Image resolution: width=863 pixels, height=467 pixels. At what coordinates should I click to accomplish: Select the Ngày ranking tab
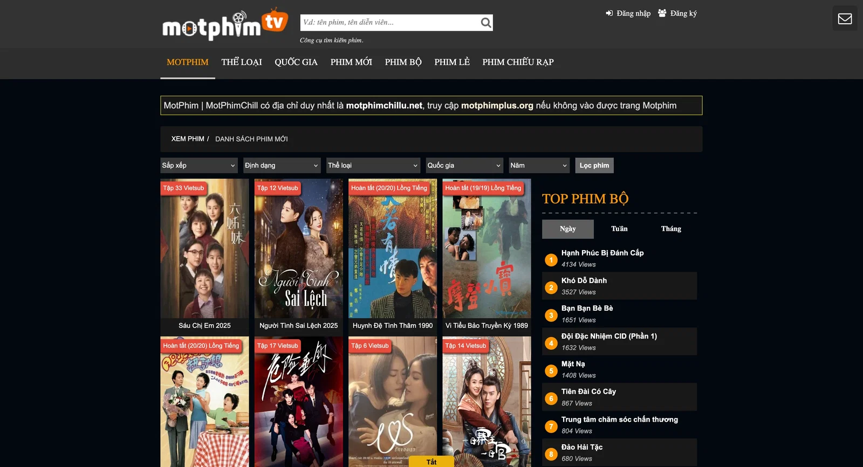pyautogui.click(x=567, y=229)
